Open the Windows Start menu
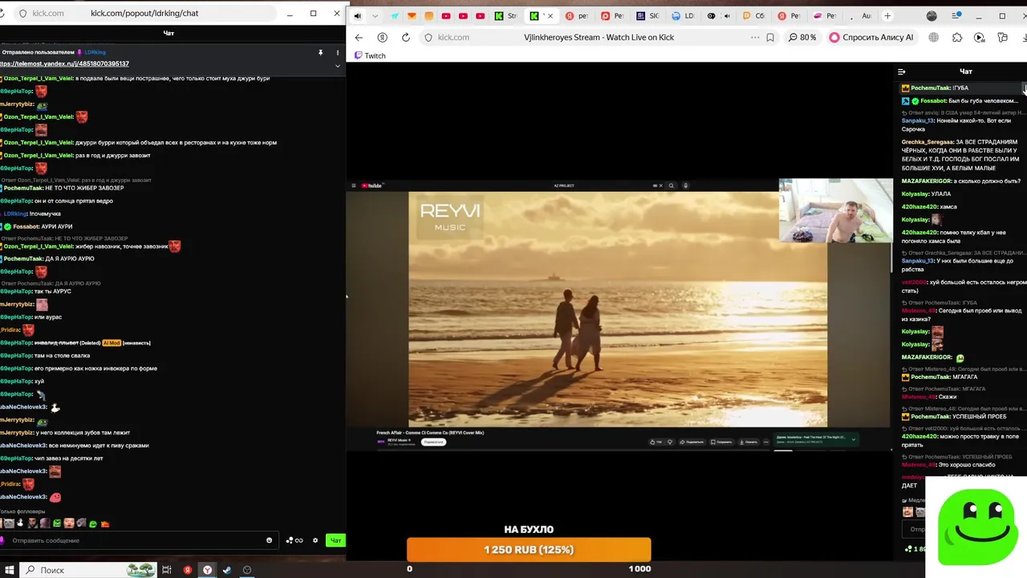The image size is (1027, 578). point(10,570)
